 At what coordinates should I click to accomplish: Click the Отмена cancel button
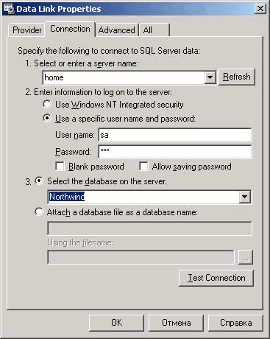point(177,323)
